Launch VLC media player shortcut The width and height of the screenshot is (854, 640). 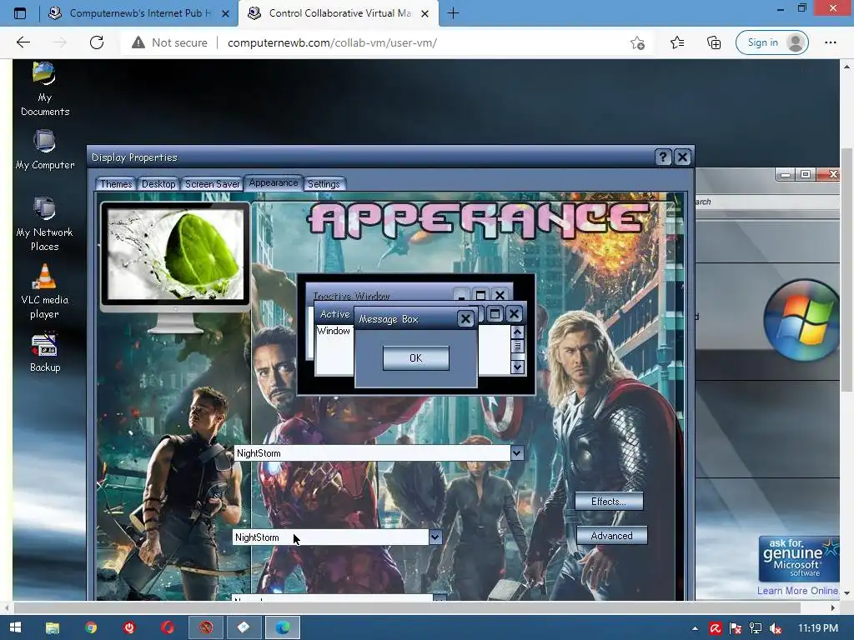(x=45, y=291)
